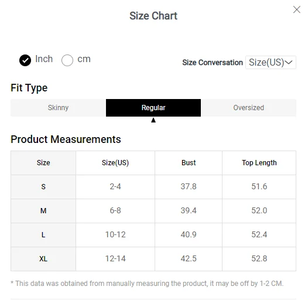308x300 pixels.
Task: Select the cm unit radio button
Action: click(67, 60)
